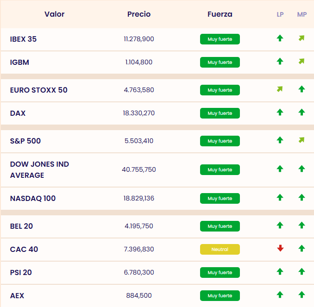Click the AEX MP up arrow
This screenshot has height=307, width=314.
[301, 294]
